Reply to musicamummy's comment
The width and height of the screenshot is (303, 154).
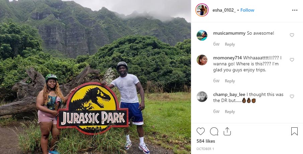tap(230, 44)
